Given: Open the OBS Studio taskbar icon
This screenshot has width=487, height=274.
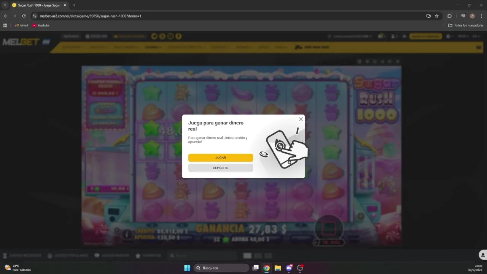Looking at the screenshot, I should pos(300,268).
